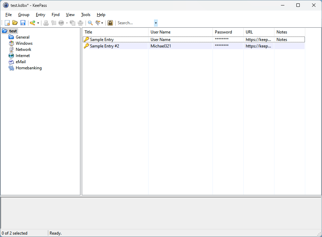Screen dimensions: 322x237
Task: Select the General group folder
Action: (x=23, y=37)
